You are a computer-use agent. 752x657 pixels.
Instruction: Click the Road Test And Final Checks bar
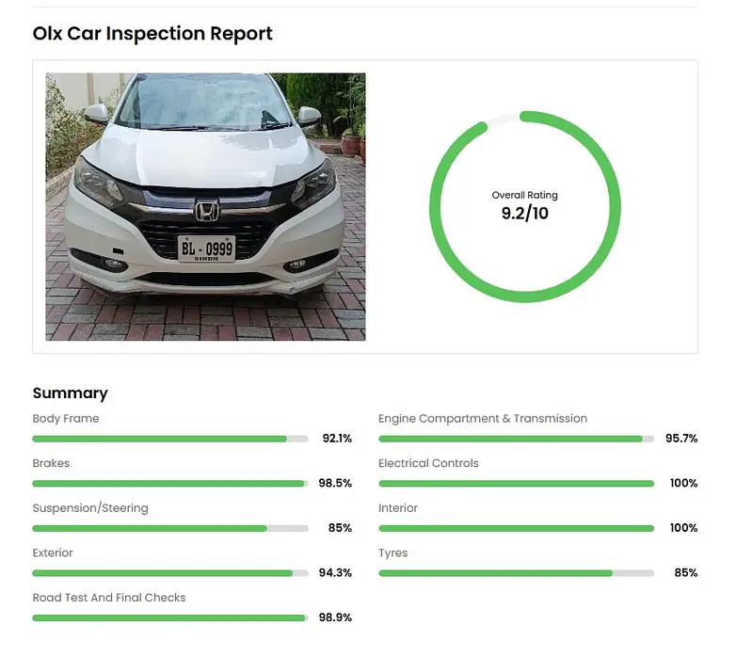[x=170, y=617]
